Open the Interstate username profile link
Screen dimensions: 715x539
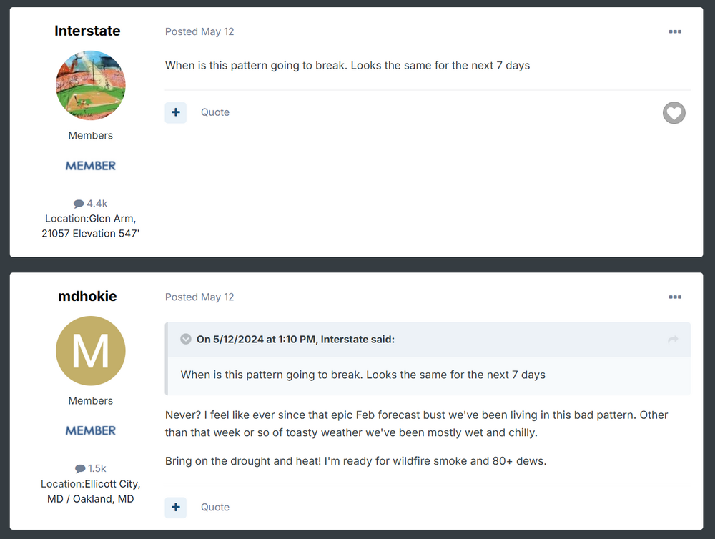87,31
